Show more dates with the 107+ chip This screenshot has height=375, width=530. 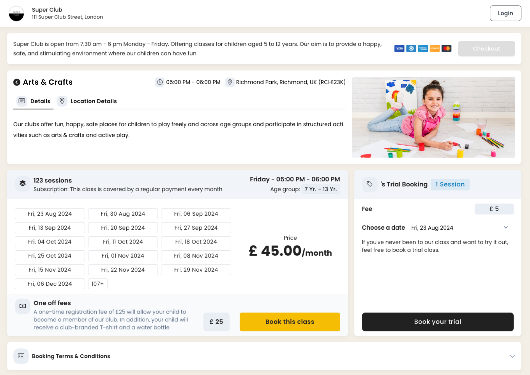98,284
